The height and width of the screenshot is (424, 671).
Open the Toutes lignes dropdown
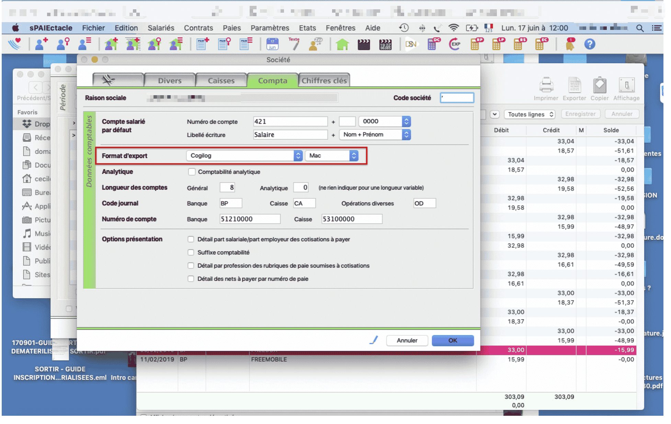click(x=530, y=114)
